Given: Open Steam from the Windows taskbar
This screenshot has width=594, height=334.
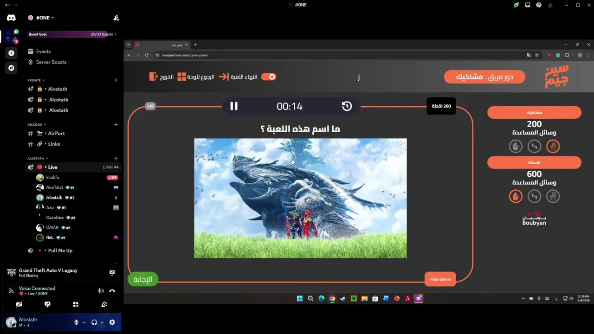Looking at the screenshot, I should click(342, 299).
